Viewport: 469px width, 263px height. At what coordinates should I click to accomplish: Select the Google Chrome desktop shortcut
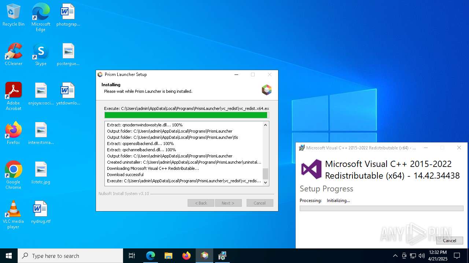coord(14,175)
